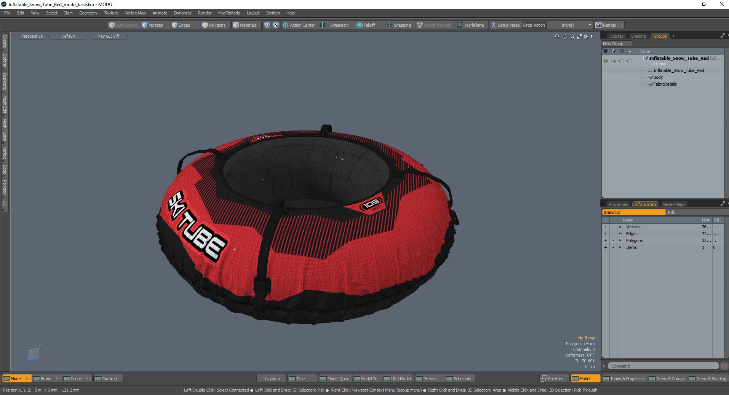Open the Perspective view type dropdown
This screenshot has width=729, height=395.
pyautogui.click(x=32, y=37)
